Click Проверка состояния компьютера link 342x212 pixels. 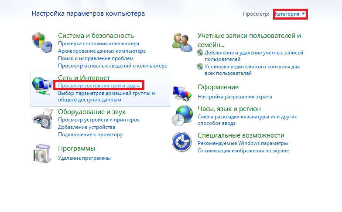pos(99,44)
